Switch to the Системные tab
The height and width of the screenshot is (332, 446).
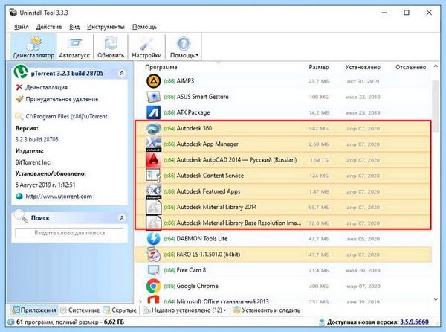pyautogui.click(x=80, y=310)
